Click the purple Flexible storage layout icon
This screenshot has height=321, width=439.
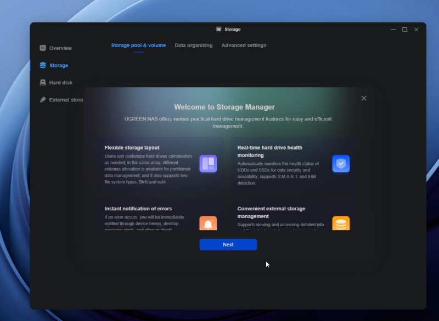click(x=208, y=164)
